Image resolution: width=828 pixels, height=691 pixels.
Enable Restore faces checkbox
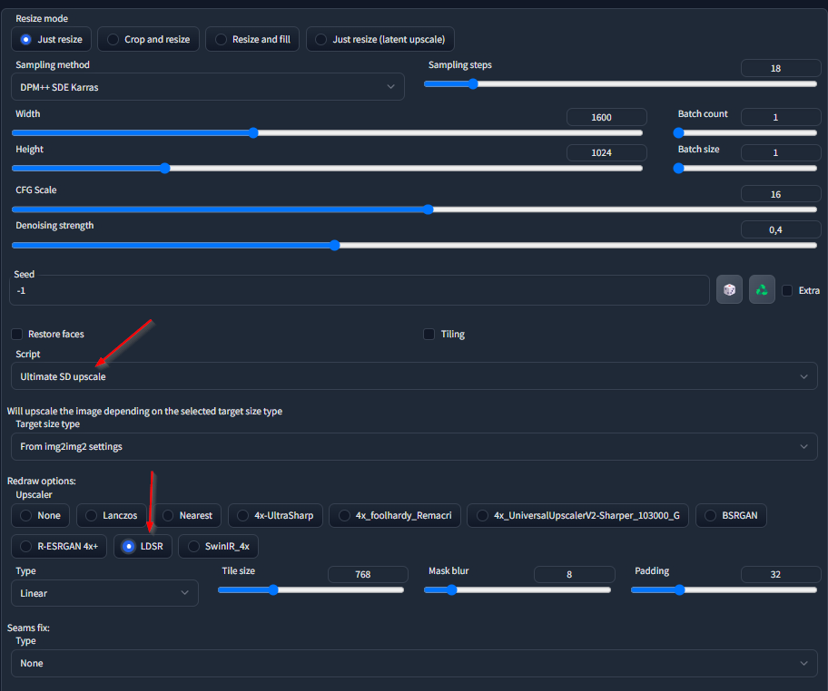(17, 334)
